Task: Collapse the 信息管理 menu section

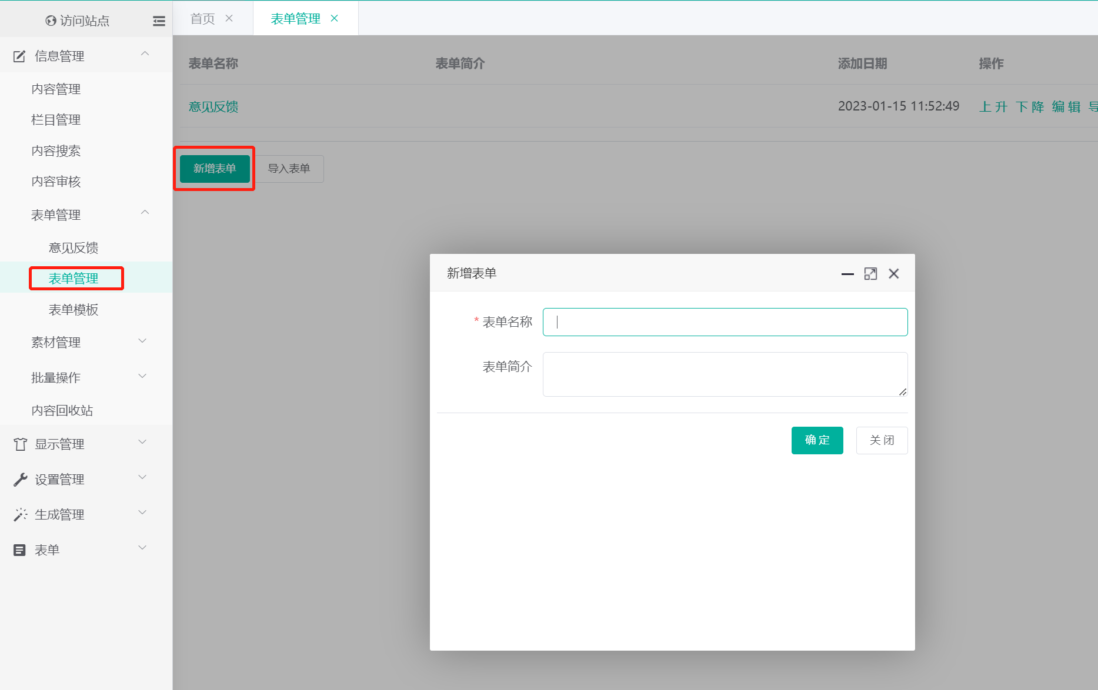Action: pos(145,55)
